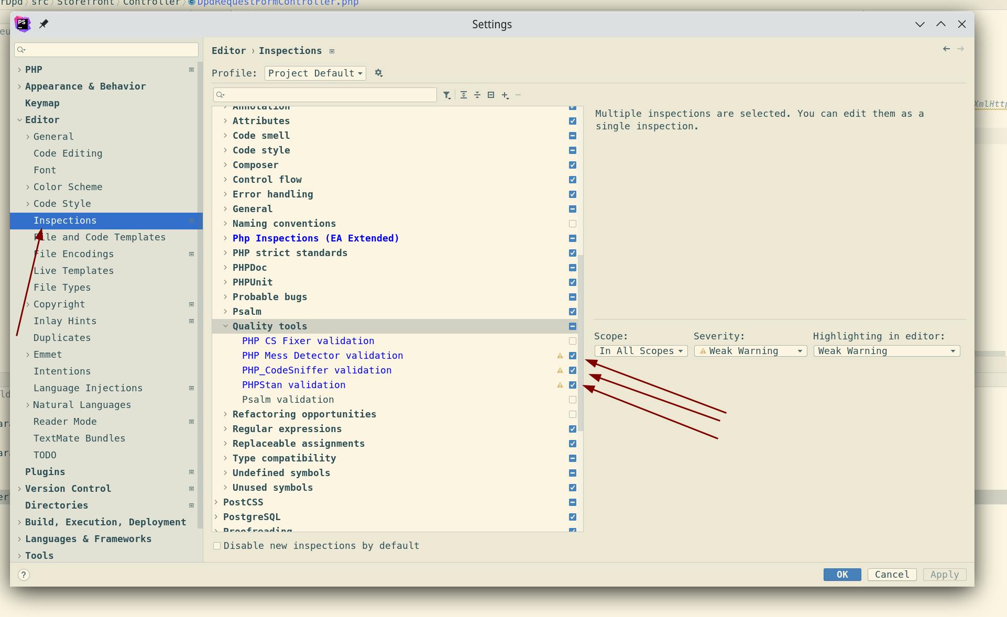Disable Psalm validation checkbox
The image size is (1007, 617).
coord(572,399)
